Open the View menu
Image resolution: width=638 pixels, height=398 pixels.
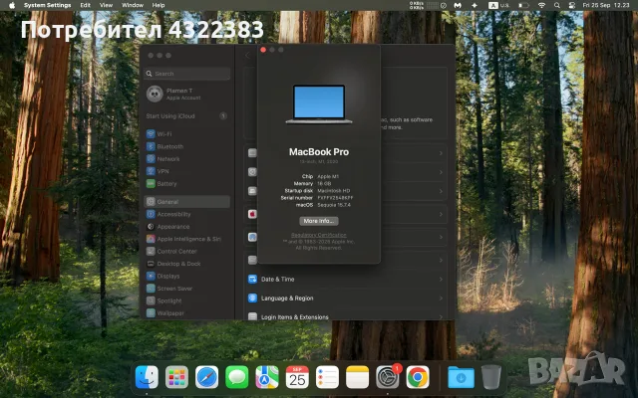(x=106, y=5)
